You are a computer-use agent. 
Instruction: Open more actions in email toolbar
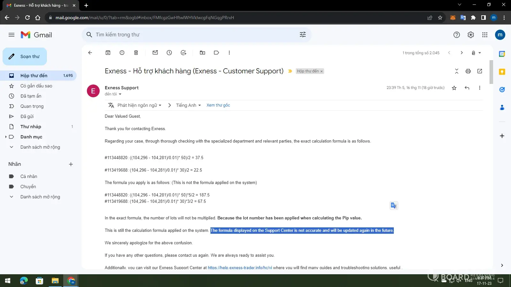[229, 53]
